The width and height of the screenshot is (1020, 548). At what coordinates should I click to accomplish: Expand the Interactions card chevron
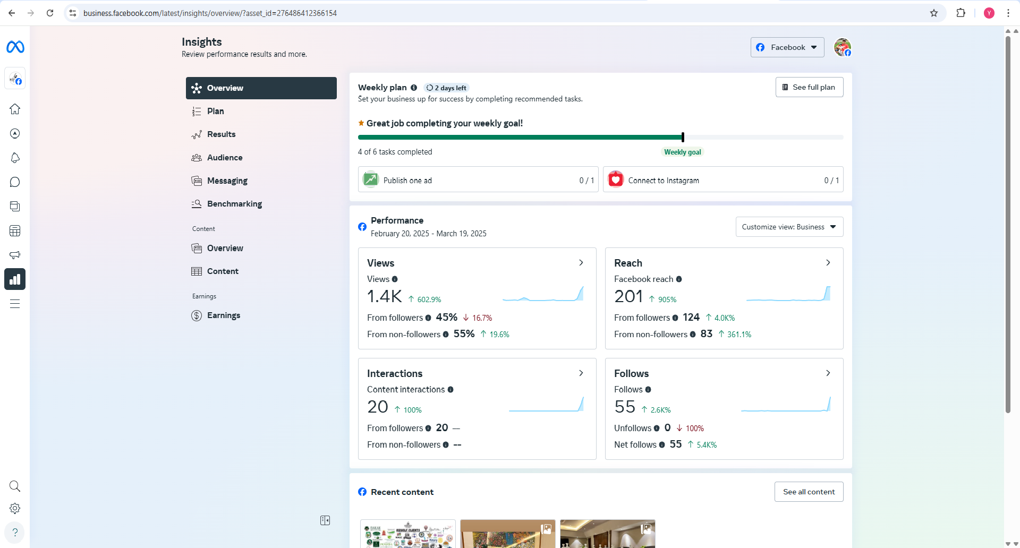coord(581,373)
